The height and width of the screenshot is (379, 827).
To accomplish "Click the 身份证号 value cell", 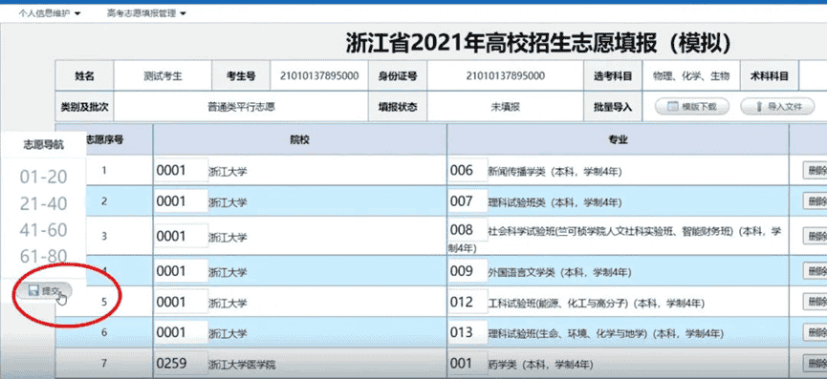I will point(505,75).
